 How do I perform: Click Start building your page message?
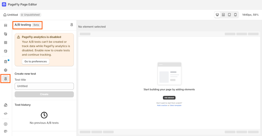tap(169, 90)
